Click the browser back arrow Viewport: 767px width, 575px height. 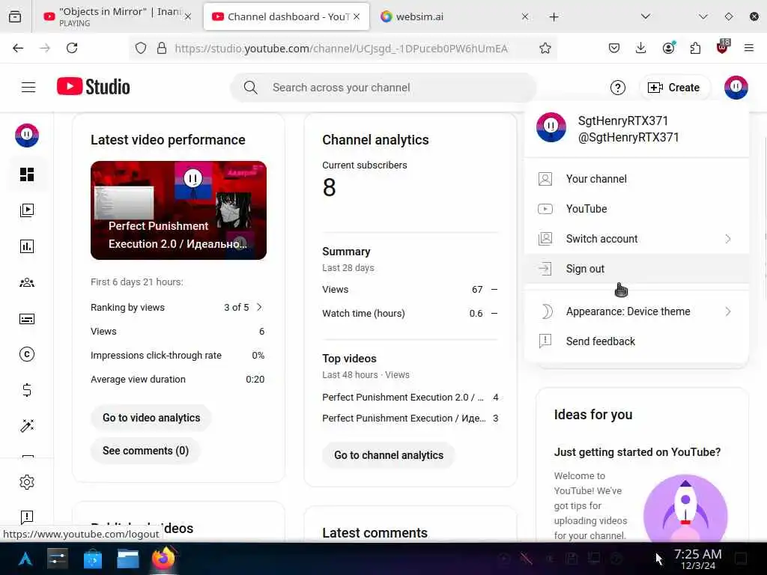18,48
